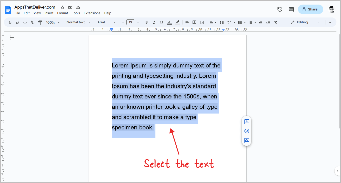Open line and paragraph spacing

222,22
